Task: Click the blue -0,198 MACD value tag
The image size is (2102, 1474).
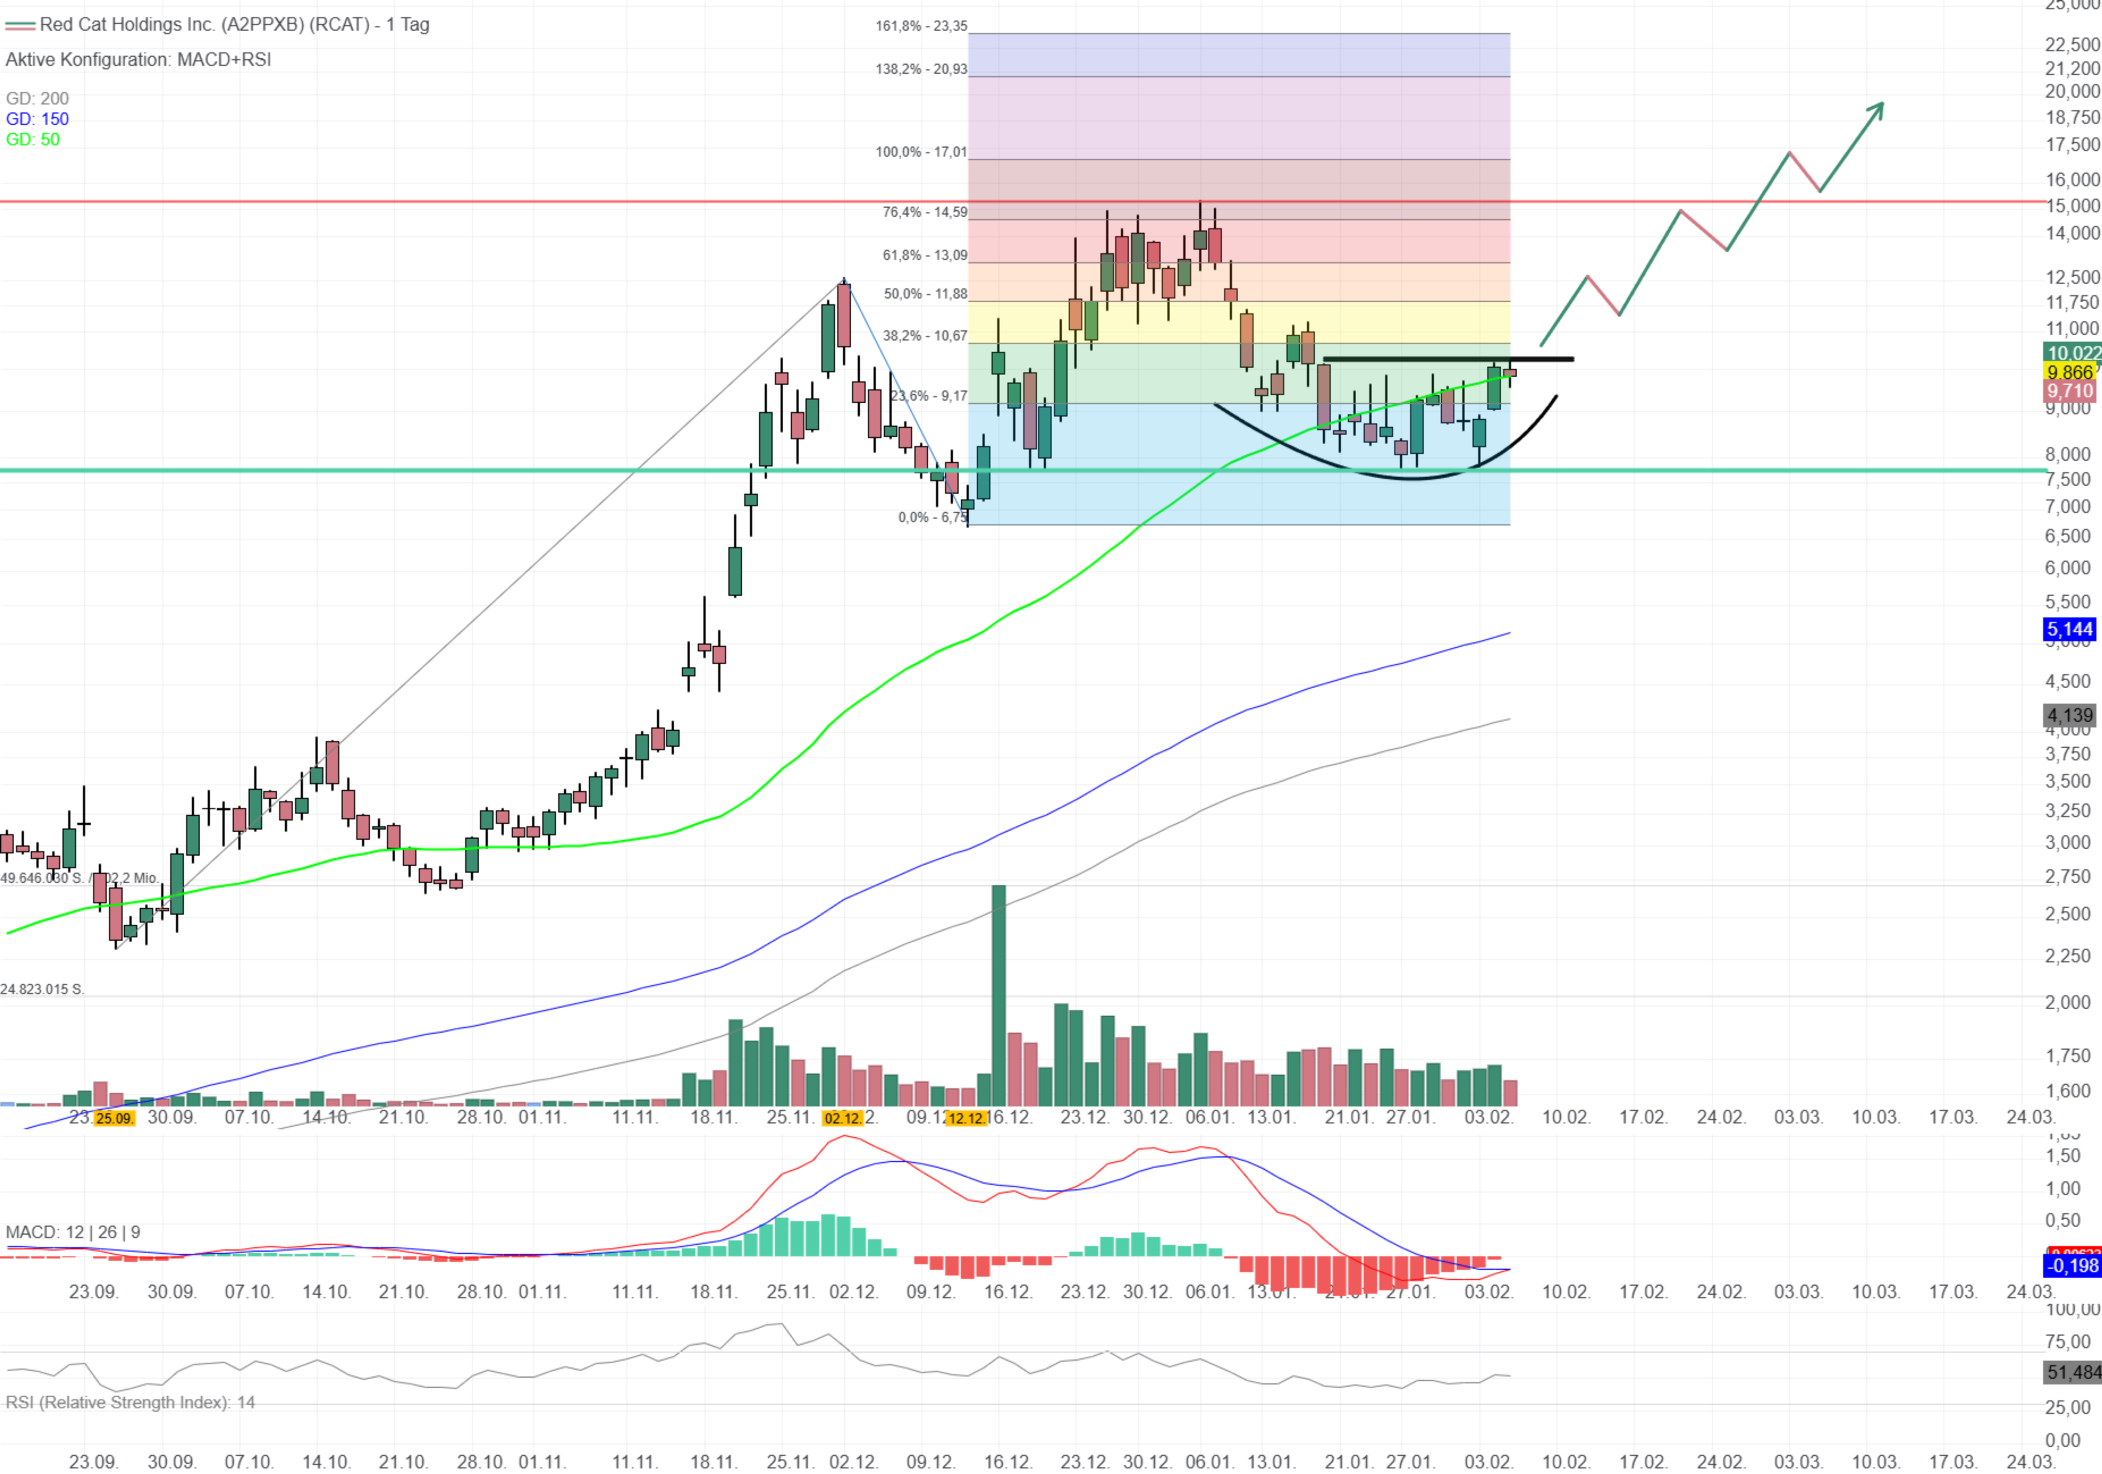Action: (2072, 1267)
